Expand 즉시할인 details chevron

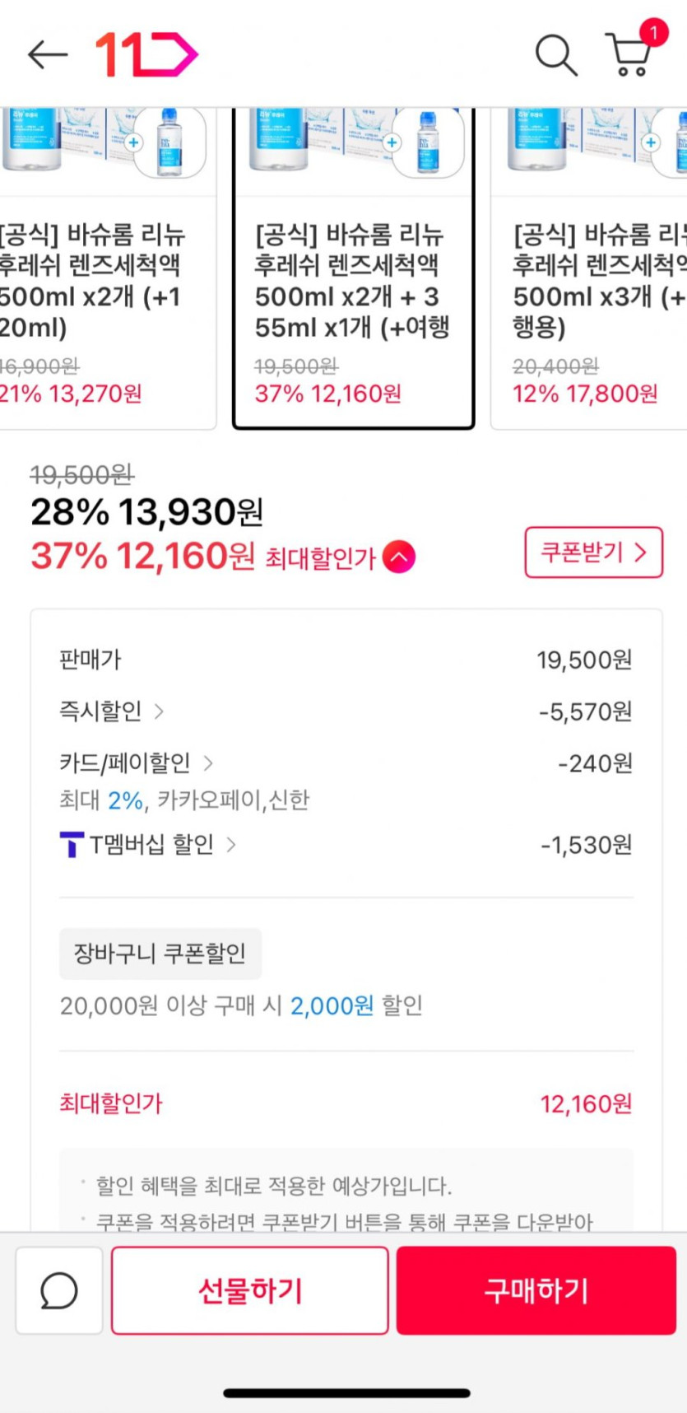click(160, 711)
